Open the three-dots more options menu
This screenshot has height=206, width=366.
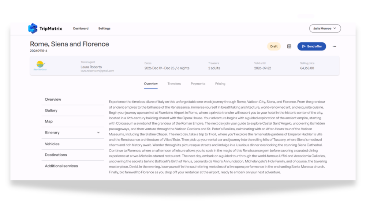point(334,46)
